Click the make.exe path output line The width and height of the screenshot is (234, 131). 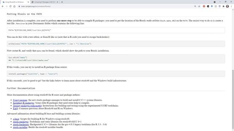29,60
